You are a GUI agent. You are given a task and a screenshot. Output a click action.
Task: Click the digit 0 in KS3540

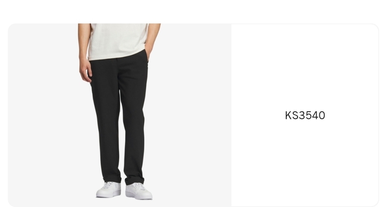(x=321, y=115)
